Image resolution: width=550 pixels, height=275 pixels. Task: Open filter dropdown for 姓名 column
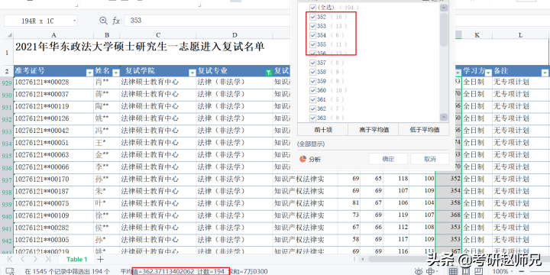[x=116, y=73]
